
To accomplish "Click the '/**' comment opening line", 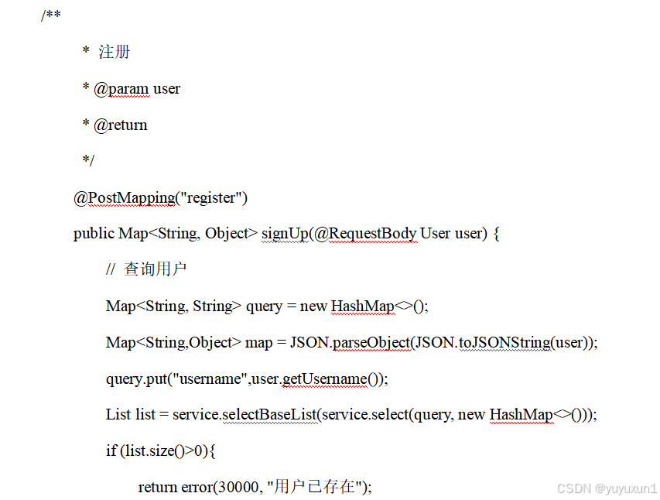I will point(51,15).
